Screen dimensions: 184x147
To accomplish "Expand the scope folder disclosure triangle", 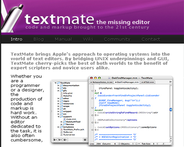I will (59, 106).
